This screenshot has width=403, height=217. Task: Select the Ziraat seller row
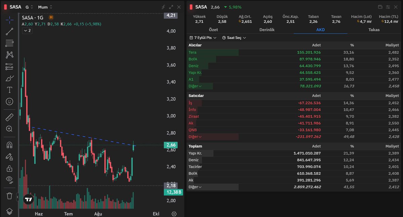click(x=294, y=116)
